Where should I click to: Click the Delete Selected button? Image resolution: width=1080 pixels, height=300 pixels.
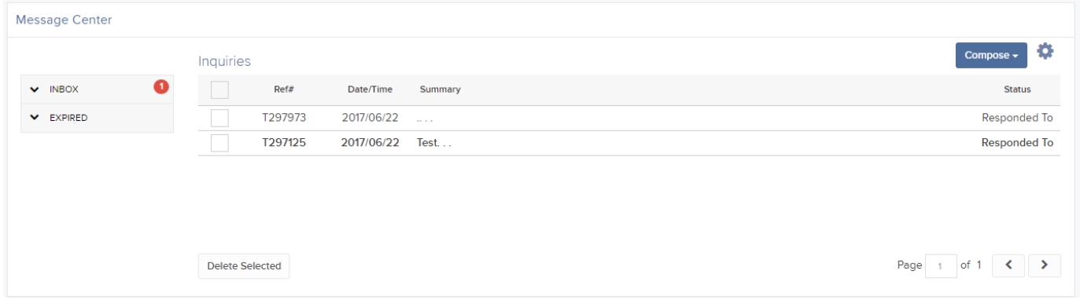244,266
